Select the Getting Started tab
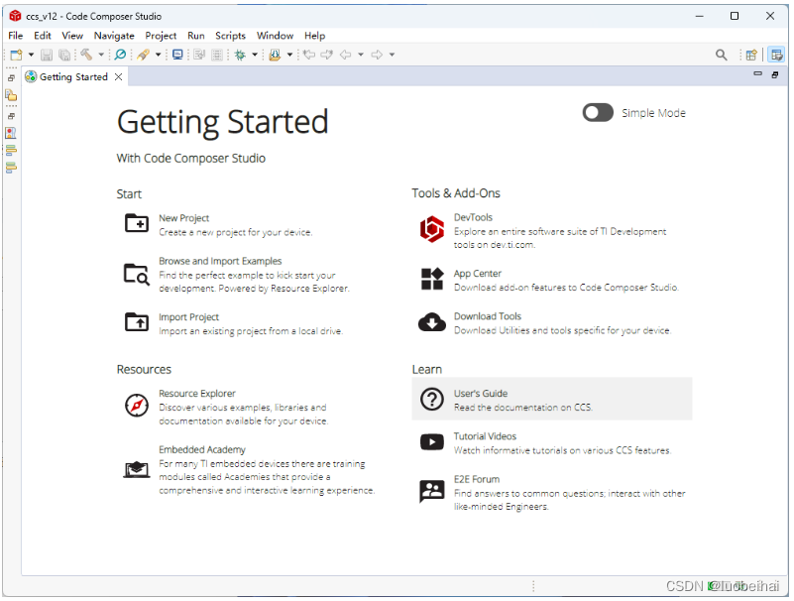This screenshot has height=601, width=794. click(74, 76)
